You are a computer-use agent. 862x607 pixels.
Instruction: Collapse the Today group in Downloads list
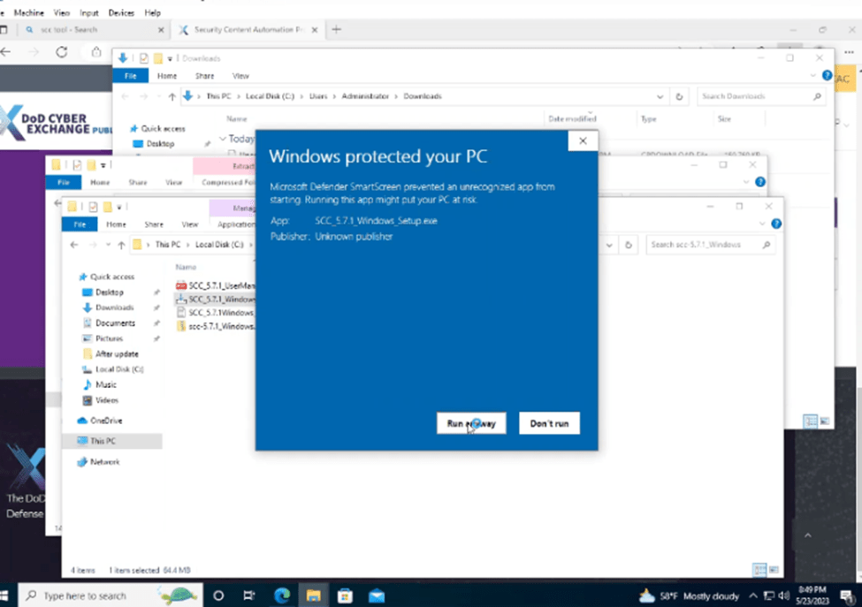[223, 139]
